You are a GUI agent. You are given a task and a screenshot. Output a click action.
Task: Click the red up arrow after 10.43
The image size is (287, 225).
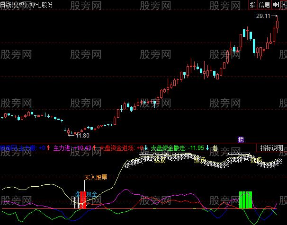pyautogui.click(x=94, y=148)
